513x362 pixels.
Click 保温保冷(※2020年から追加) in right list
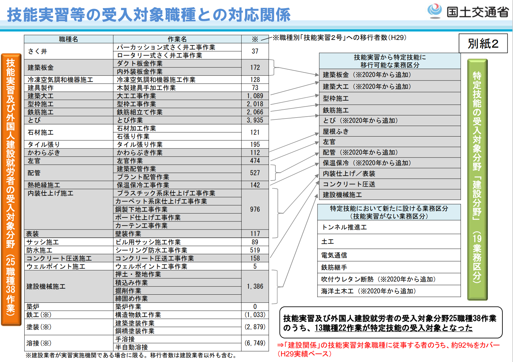(390, 163)
